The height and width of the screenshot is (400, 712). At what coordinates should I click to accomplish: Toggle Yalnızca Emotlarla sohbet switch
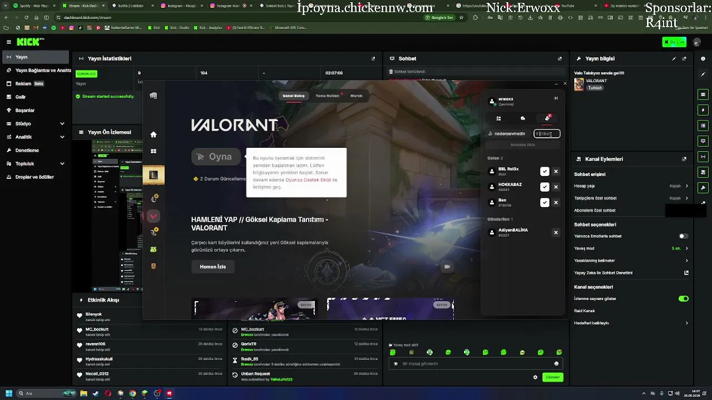tap(684, 236)
